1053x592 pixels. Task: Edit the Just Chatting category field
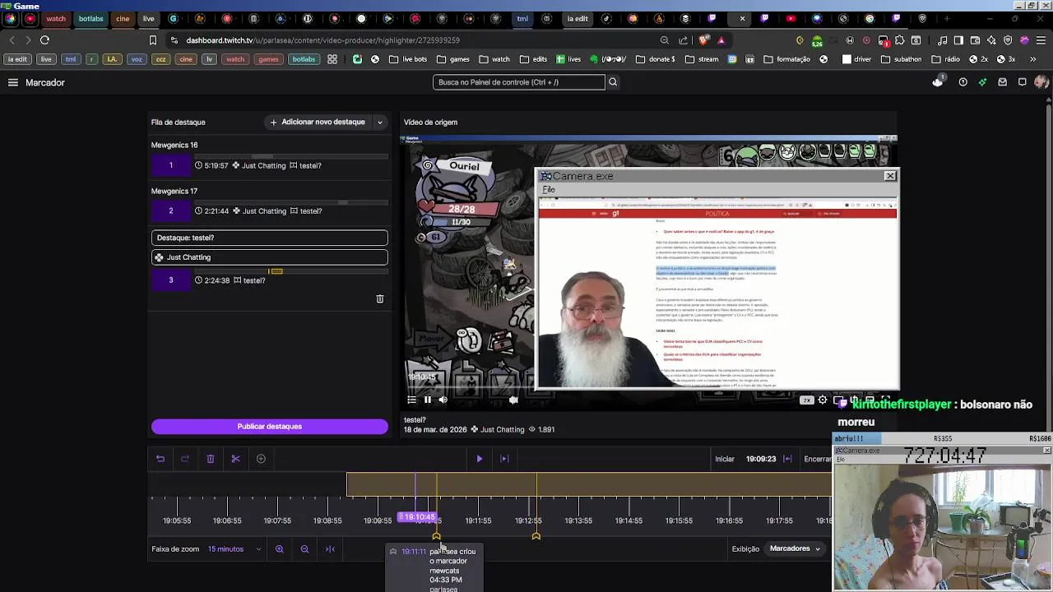click(x=270, y=257)
